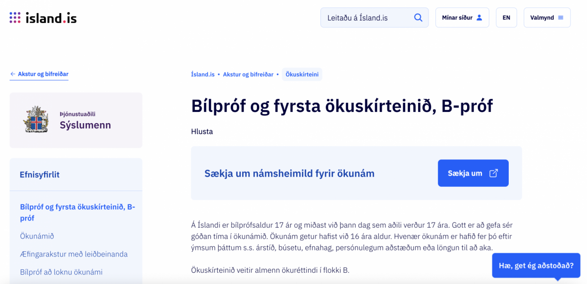Open the Hæ, get ég aðstoðað chat bubble
Viewport: 587px width, 284px height.
(536, 266)
